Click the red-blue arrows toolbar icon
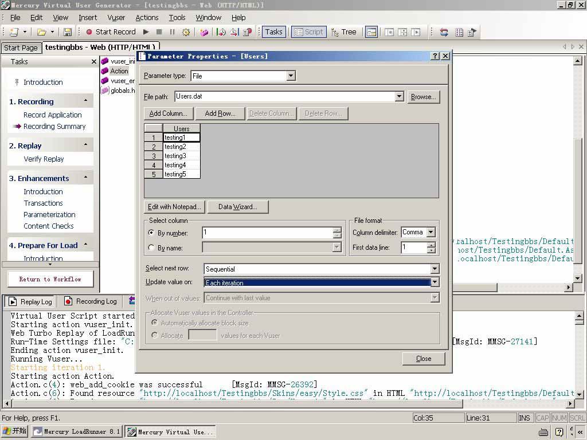Viewport: 587px width, 440px height. point(444,32)
